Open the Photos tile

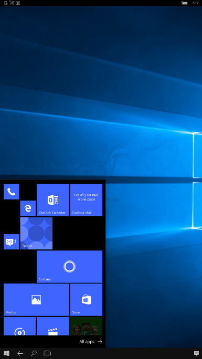coord(36,300)
